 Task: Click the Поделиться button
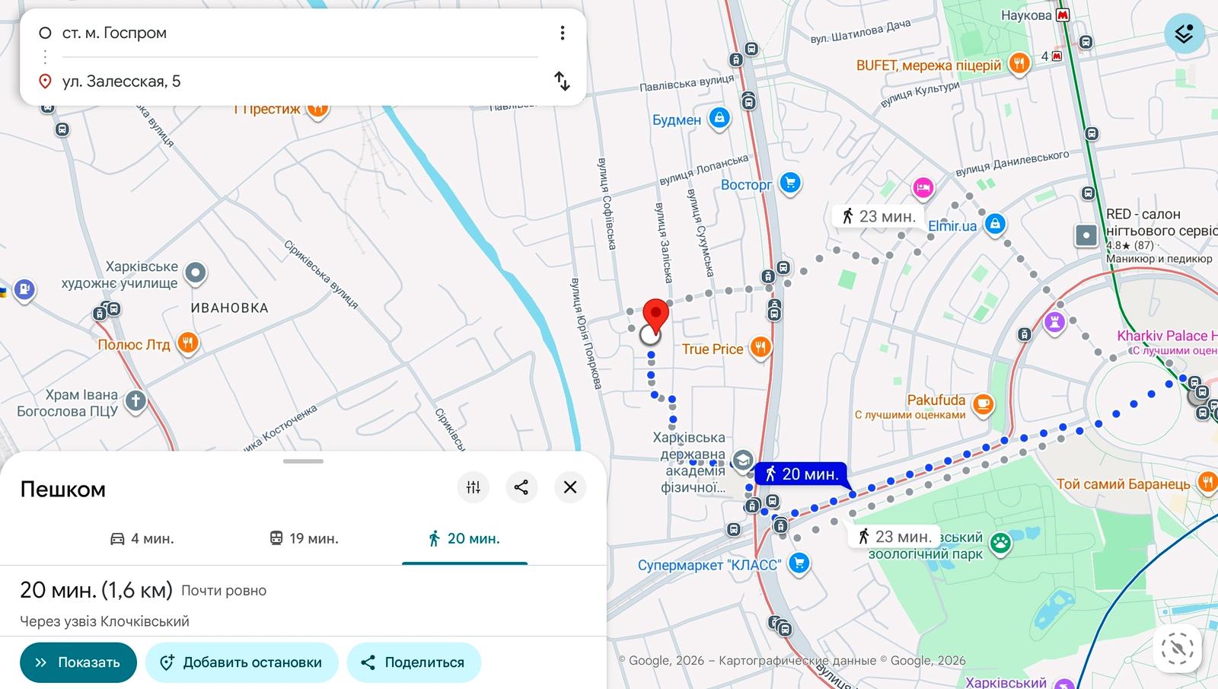pos(413,662)
